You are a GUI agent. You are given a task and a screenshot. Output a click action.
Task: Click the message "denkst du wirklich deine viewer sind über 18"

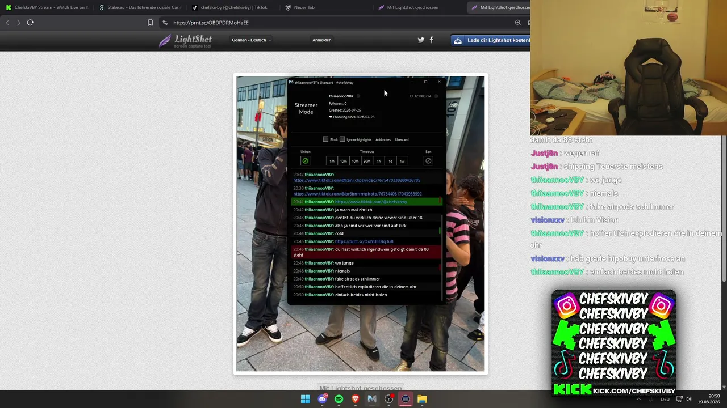pos(378,218)
